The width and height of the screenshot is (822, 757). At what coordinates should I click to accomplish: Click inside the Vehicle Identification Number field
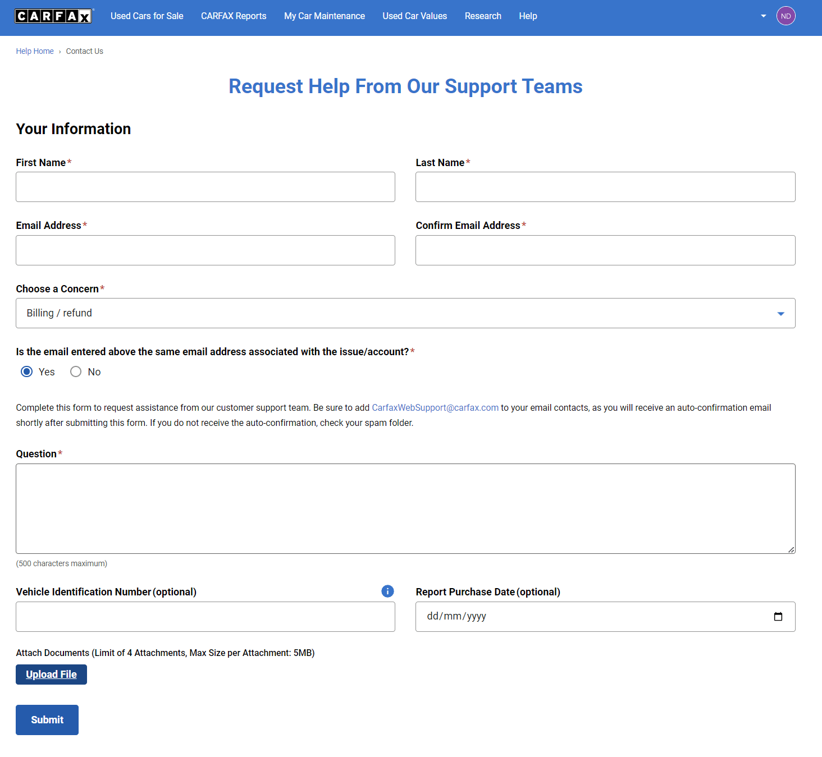[x=205, y=616]
